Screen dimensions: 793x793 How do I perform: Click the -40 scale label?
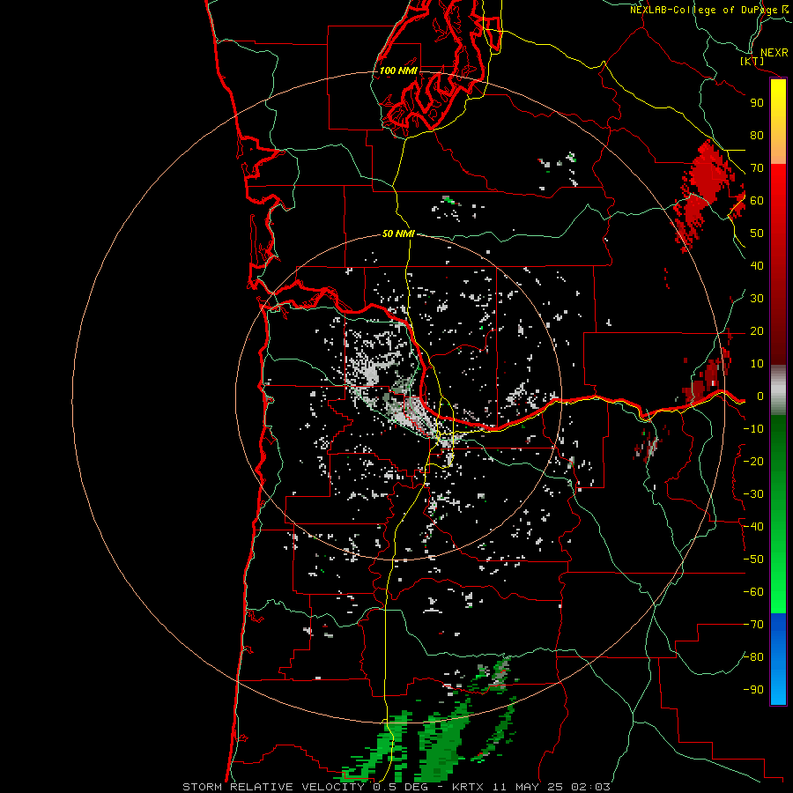pyautogui.click(x=753, y=527)
